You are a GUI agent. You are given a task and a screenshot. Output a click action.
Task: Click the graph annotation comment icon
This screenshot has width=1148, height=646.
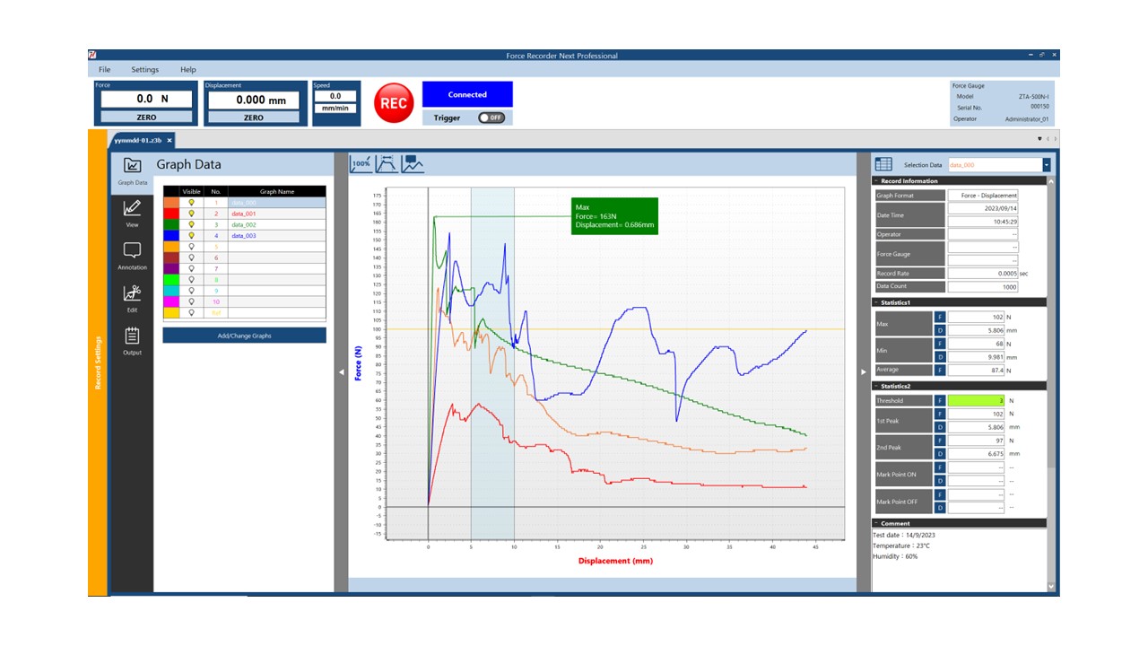tap(413, 163)
